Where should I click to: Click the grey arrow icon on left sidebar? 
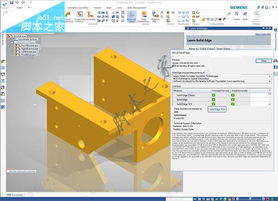tap(3, 61)
